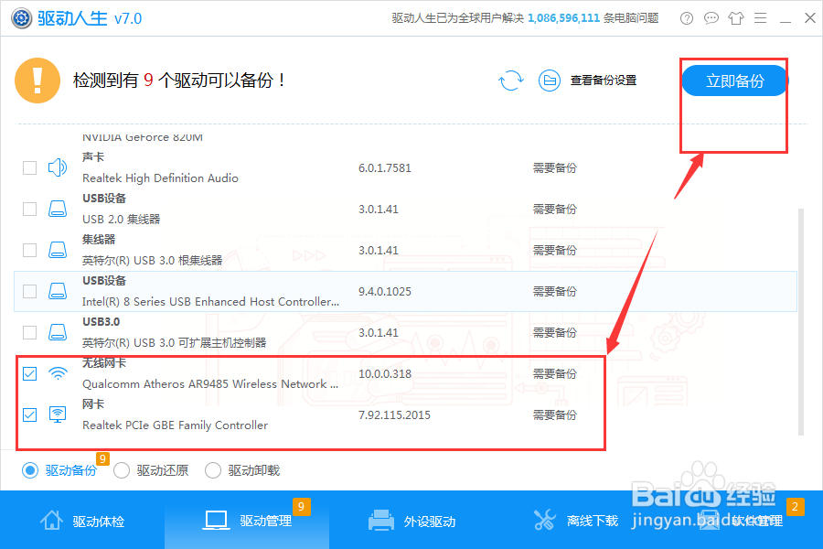Screen dimensions: 823x549
Task: Click the wrench tools icon of 离线下载
Action: (x=544, y=520)
